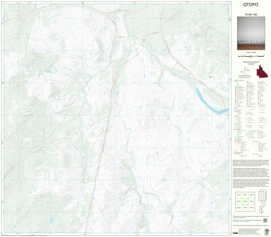
Task: Click the notice that map may be printed or reproduced
Action: point(251,226)
